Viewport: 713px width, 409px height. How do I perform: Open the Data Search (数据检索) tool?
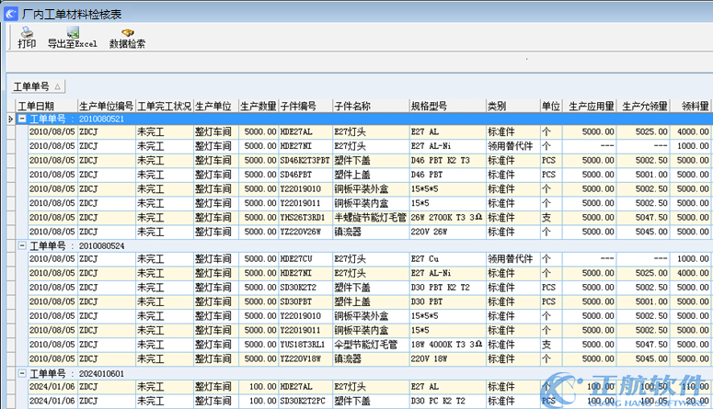pos(127,39)
